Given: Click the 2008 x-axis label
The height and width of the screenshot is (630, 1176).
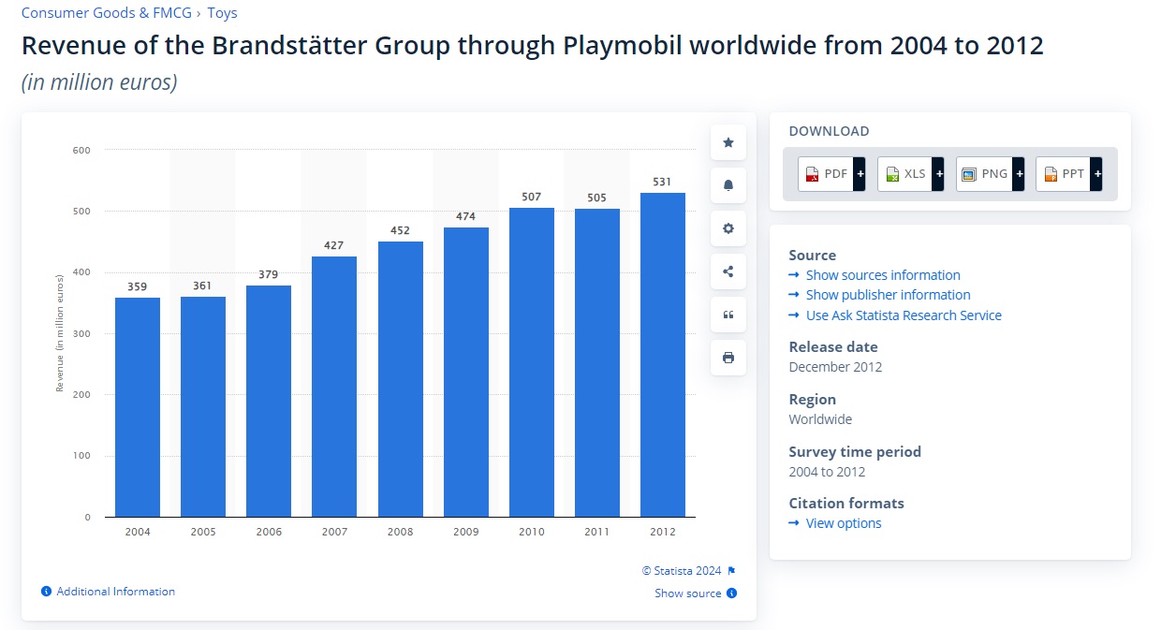Looking at the screenshot, I should (x=400, y=532).
